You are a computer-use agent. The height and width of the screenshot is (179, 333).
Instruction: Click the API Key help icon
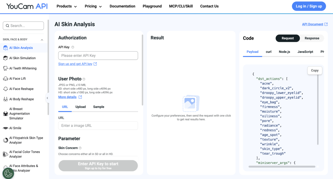pos(73,47)
